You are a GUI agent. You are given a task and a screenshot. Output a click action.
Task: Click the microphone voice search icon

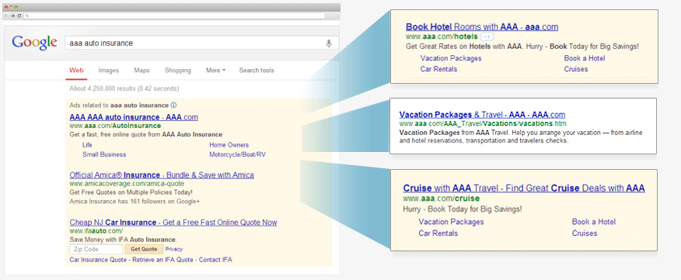[329, 43]
